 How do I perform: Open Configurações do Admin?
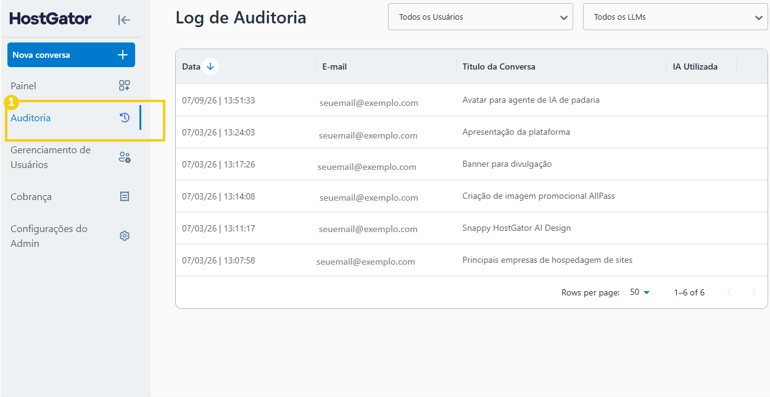(71, 236)
